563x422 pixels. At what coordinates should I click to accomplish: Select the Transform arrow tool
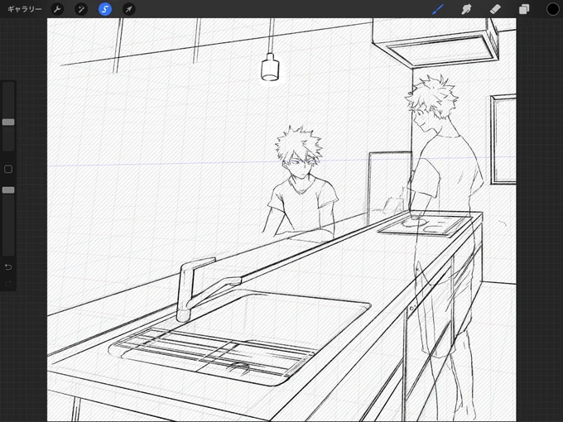(x=128, y=9)
